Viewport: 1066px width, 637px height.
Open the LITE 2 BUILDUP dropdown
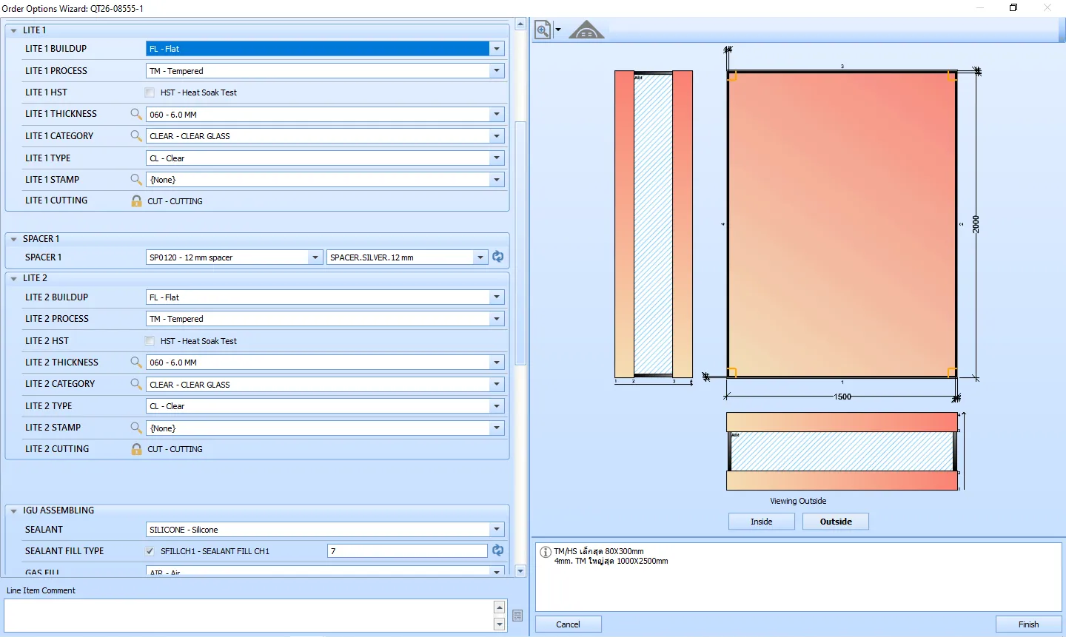click(497, 297)
